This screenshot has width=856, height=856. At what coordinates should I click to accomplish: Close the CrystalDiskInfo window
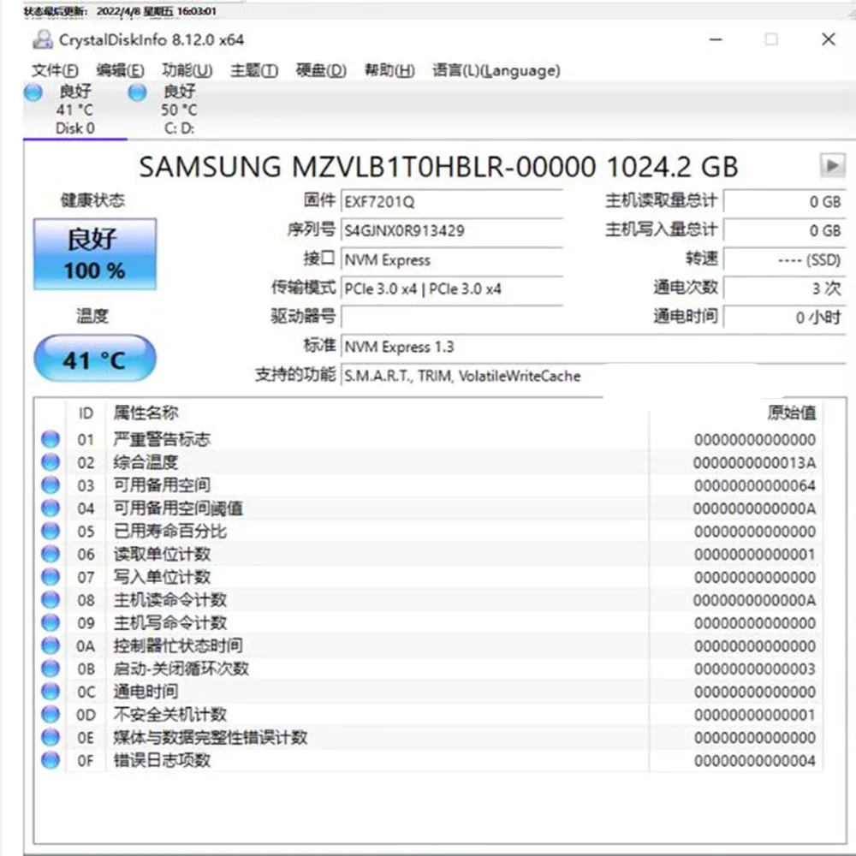point(828,39)
